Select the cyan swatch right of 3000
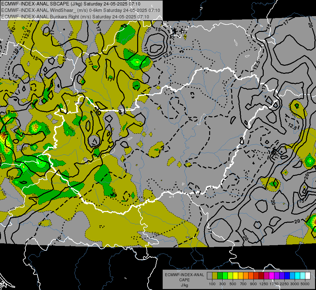Viewport: 316px width, 290px height. (x=298, y=275)
